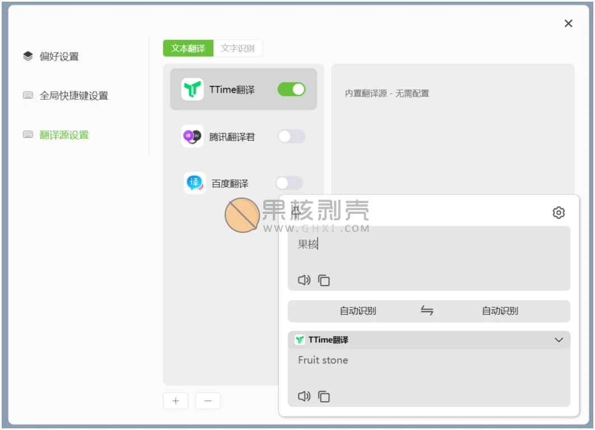Disable the TTime翻译 translation source
Screen dimensions: 595x430
[290, 89]
